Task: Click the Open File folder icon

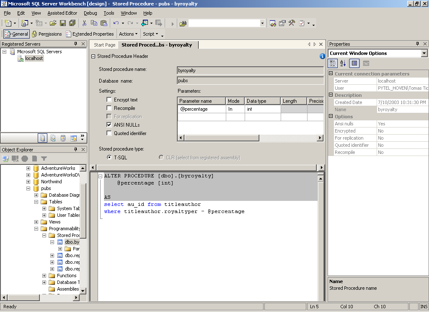Action: click(x=53, y=23)
